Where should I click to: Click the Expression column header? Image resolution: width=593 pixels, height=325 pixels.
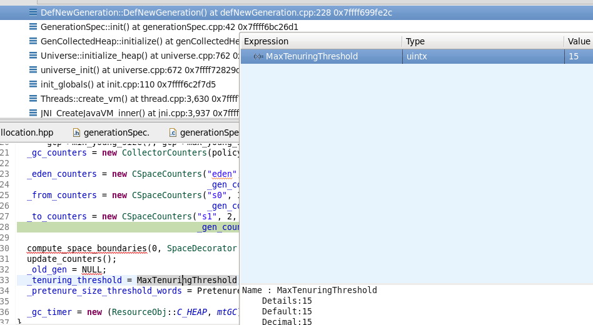(x=321, y=41)
